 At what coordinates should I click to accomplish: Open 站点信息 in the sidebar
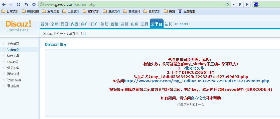(x=13, y=50)
